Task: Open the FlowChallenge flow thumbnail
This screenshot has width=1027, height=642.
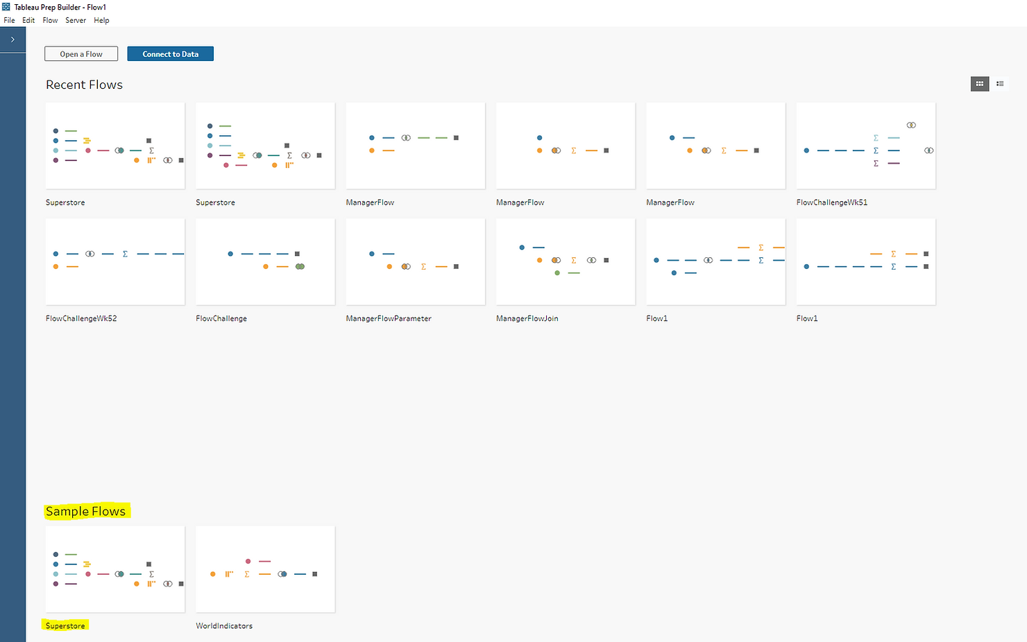Action: pyautogui.click(x=265, y=261)
